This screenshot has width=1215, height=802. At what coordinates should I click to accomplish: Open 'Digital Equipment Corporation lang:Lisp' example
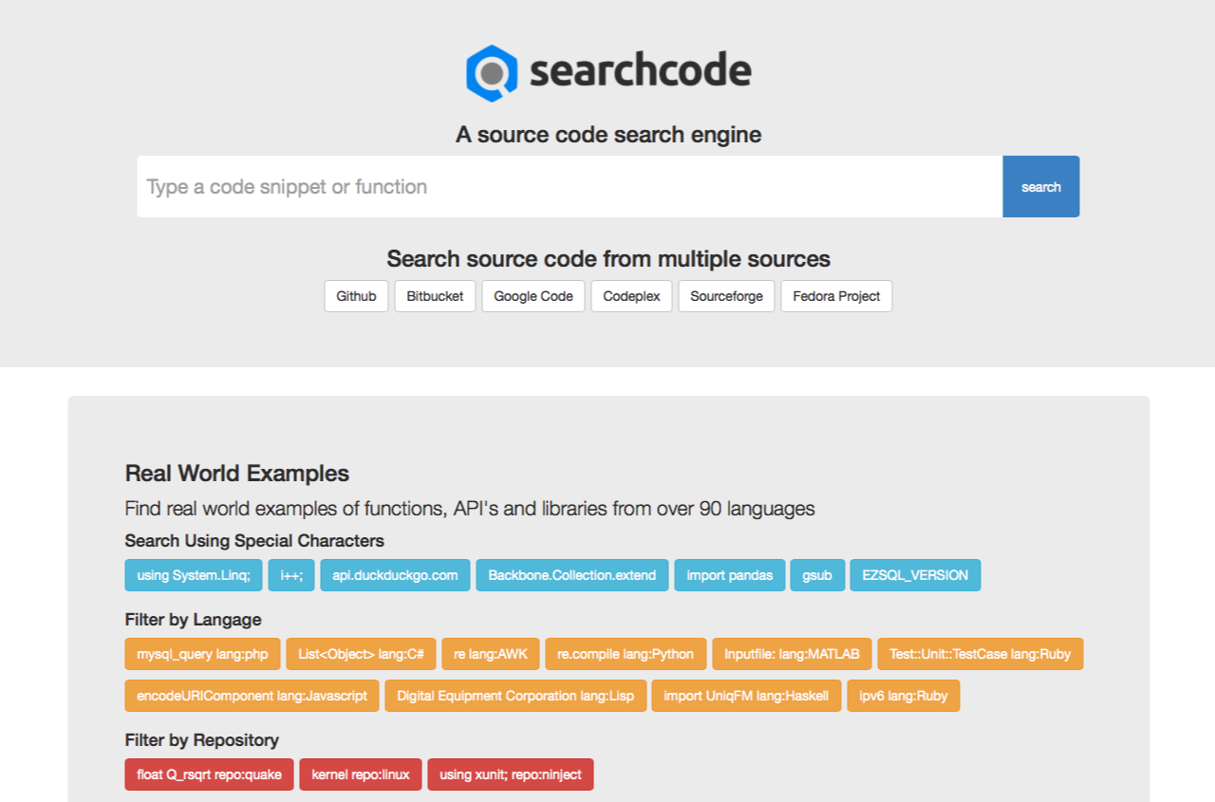click(515, 696)
